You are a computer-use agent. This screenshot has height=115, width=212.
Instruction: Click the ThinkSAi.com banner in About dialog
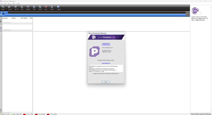pyautogui.click(x=106, y=37)
